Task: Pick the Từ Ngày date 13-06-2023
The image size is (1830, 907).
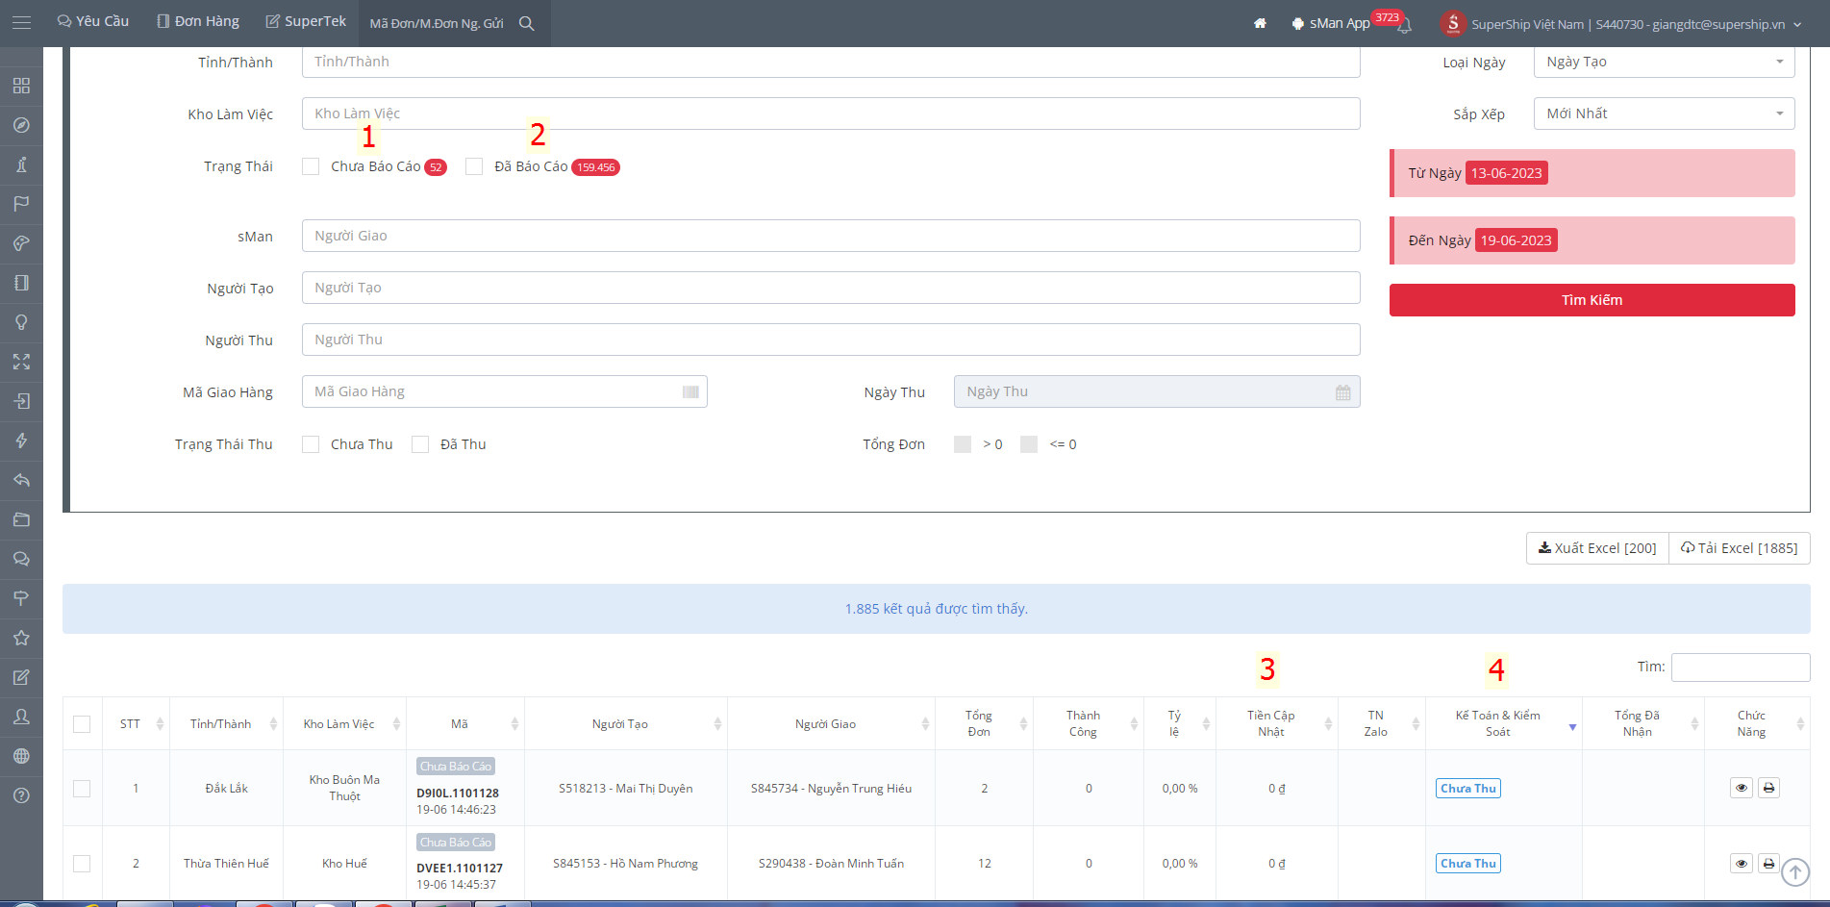Action: [x=1506, y=173]
